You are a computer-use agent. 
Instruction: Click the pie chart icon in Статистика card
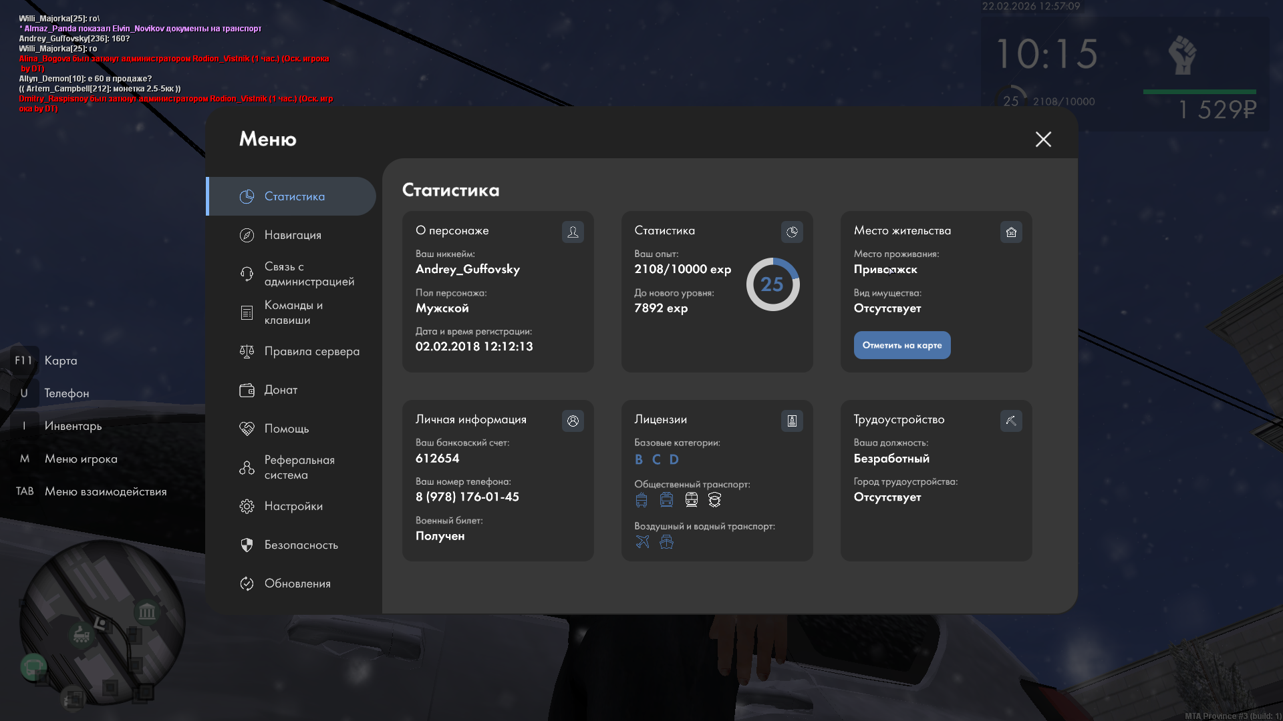(792, 232)
